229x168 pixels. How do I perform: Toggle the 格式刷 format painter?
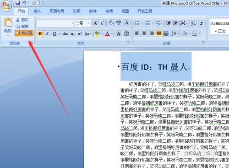point(24,33)
